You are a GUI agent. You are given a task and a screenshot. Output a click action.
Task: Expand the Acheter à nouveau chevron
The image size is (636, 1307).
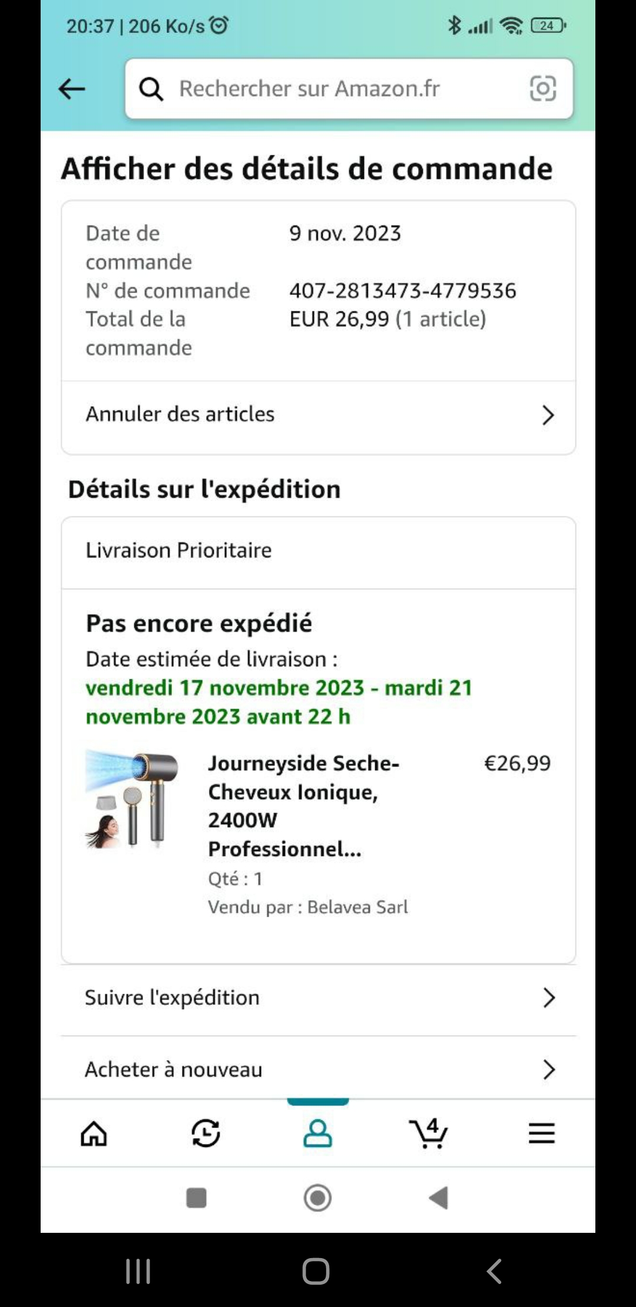click(549, 1070)
